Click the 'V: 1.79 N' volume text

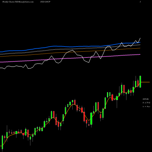pos(146,103)
